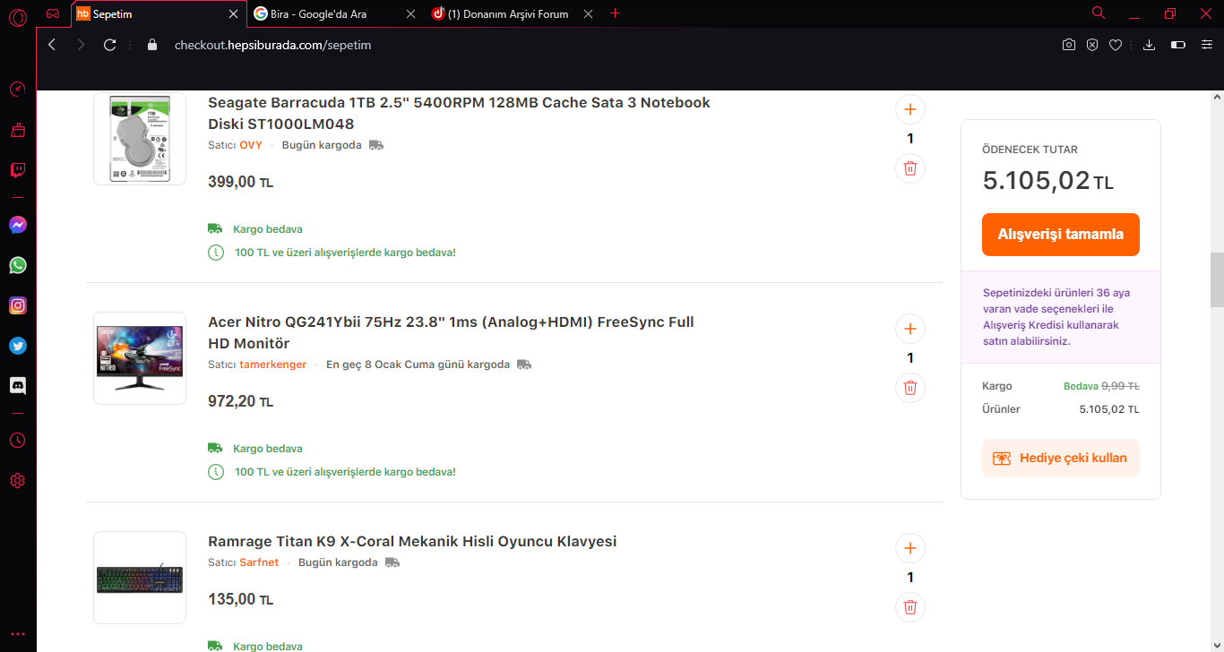This screenshot has width=1224, height=652.
Task: Click the 399,00 TL disk price
Action: point(240,182)
